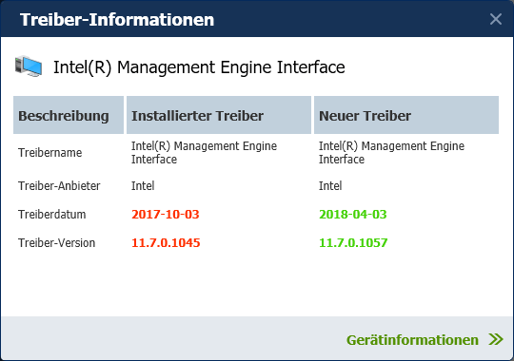
Task: Click the new driver's Intel provider value
Action: point(330,186)
